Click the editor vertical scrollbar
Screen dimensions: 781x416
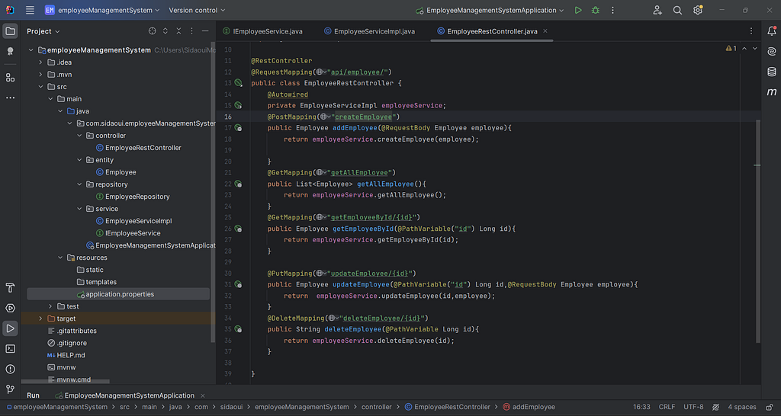click(758, 232)
